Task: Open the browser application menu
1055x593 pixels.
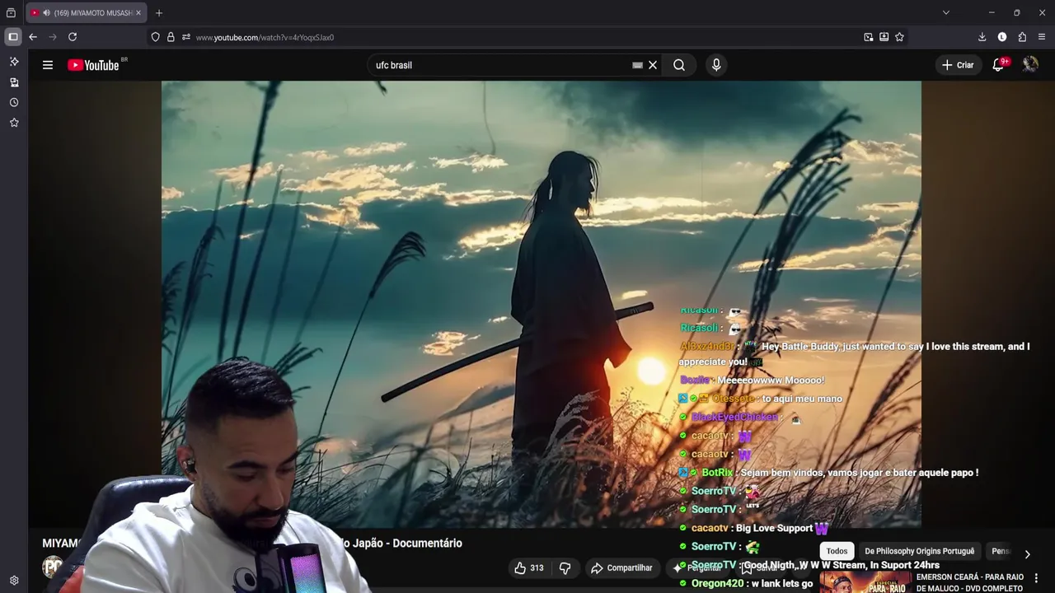Action: 1042,37
